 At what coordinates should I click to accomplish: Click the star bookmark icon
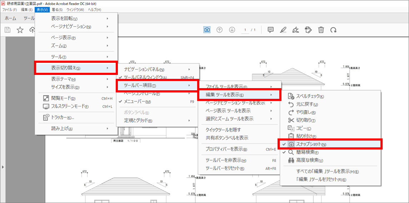[20, 30]
